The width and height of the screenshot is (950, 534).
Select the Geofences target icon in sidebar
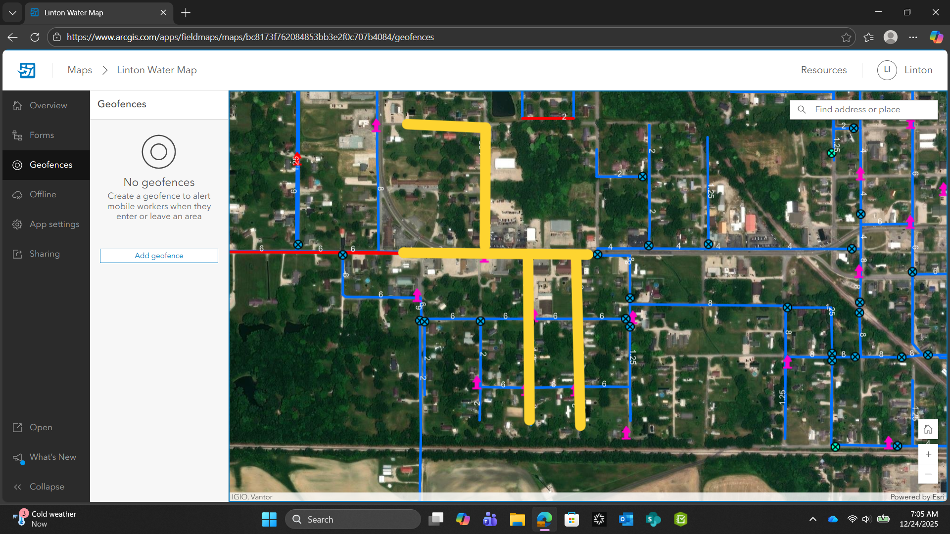pos(17,165)
